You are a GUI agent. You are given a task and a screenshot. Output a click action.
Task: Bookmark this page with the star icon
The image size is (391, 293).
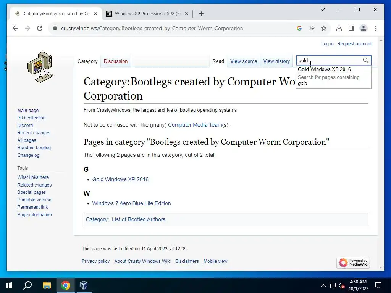[324, 28]
